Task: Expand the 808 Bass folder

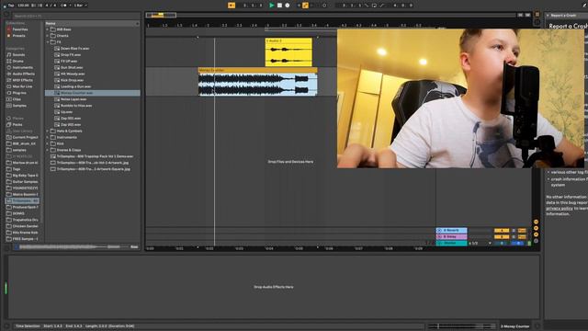Action: tap(48, 29)
